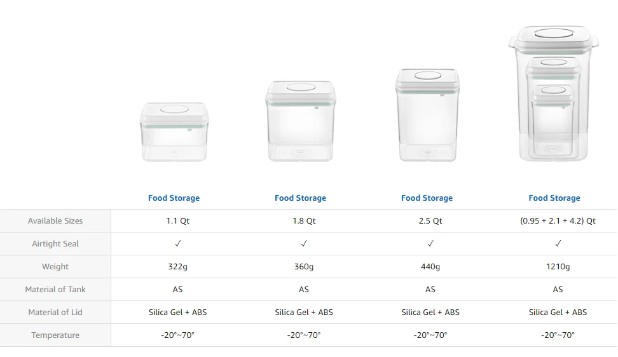Open the 1.1 Qt container product image

tap(174, 132)
